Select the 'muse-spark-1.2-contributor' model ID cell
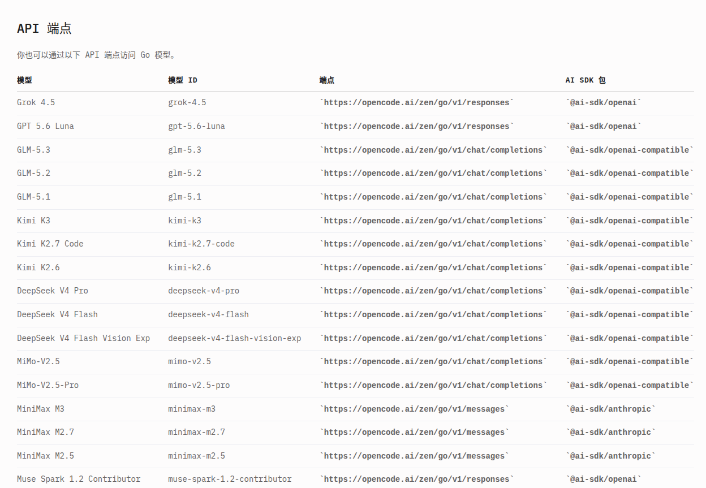This screenshot has height=488, width=706. point(230,479)
